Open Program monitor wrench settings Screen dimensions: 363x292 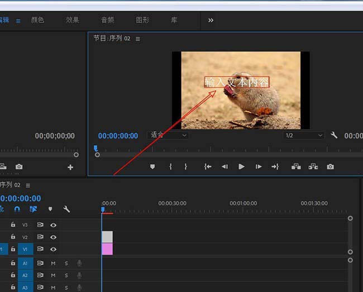[x=334, y=135]
